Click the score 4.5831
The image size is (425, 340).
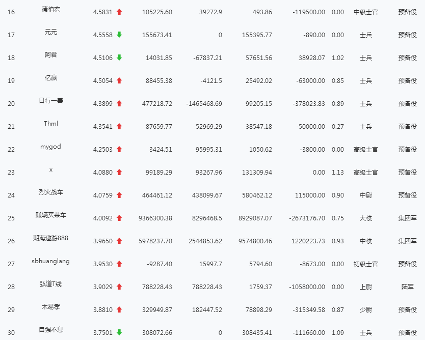[x=103, y=12]
